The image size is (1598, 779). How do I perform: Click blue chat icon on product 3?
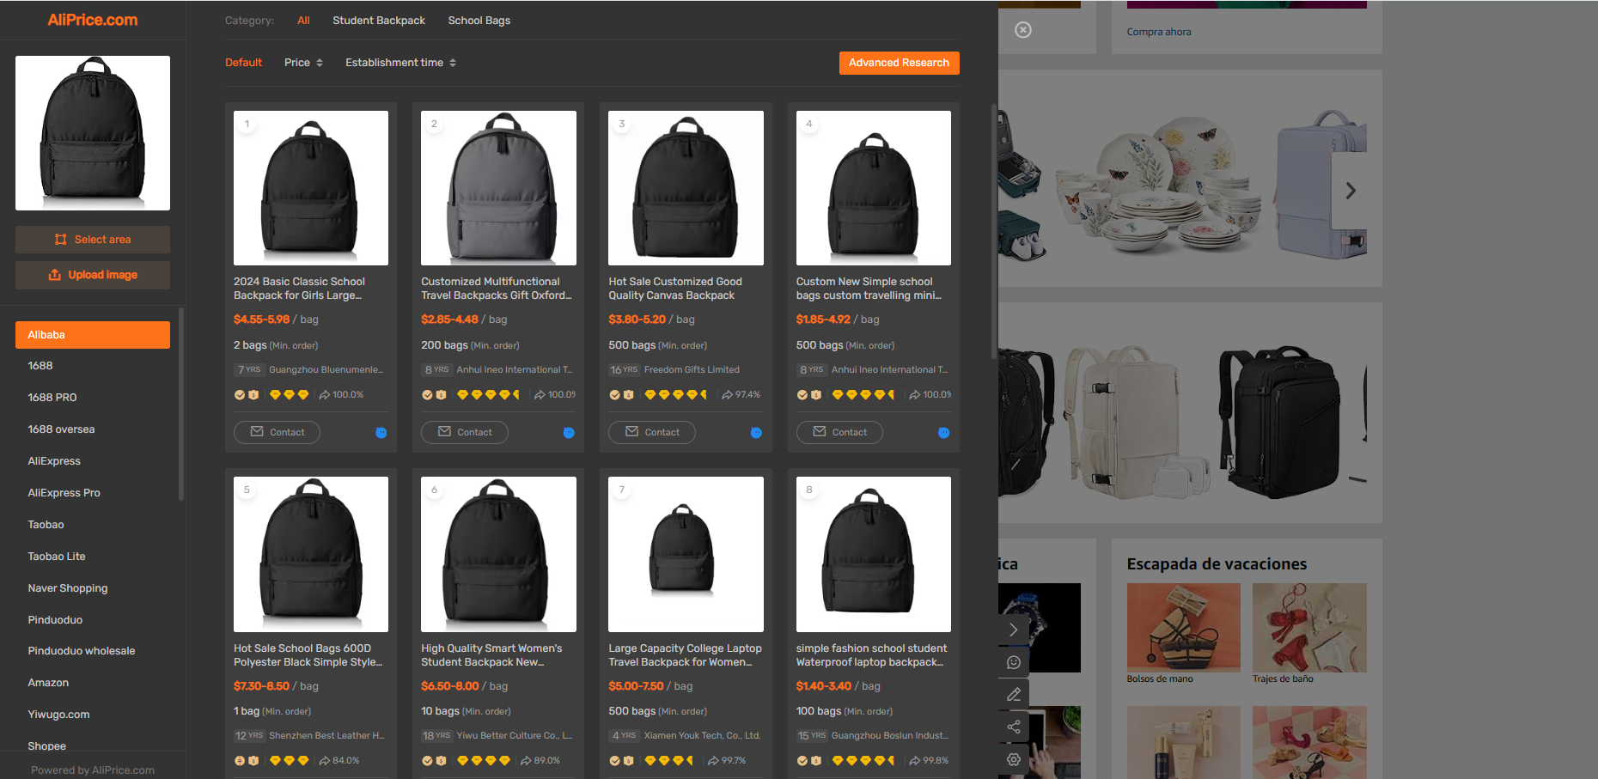point(756,433)
